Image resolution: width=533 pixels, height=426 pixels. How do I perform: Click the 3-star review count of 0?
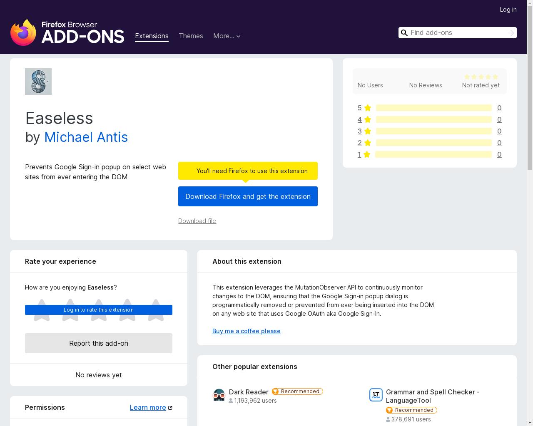499,131
